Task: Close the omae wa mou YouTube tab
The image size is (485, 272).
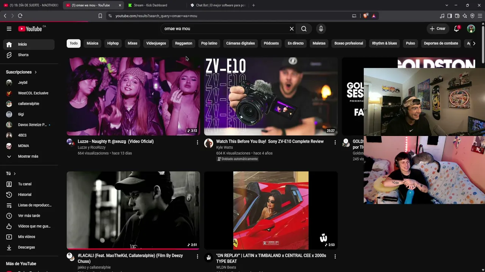Action: [120, 5]
